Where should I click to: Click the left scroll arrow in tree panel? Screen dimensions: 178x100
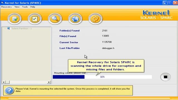tap(4, 82)
